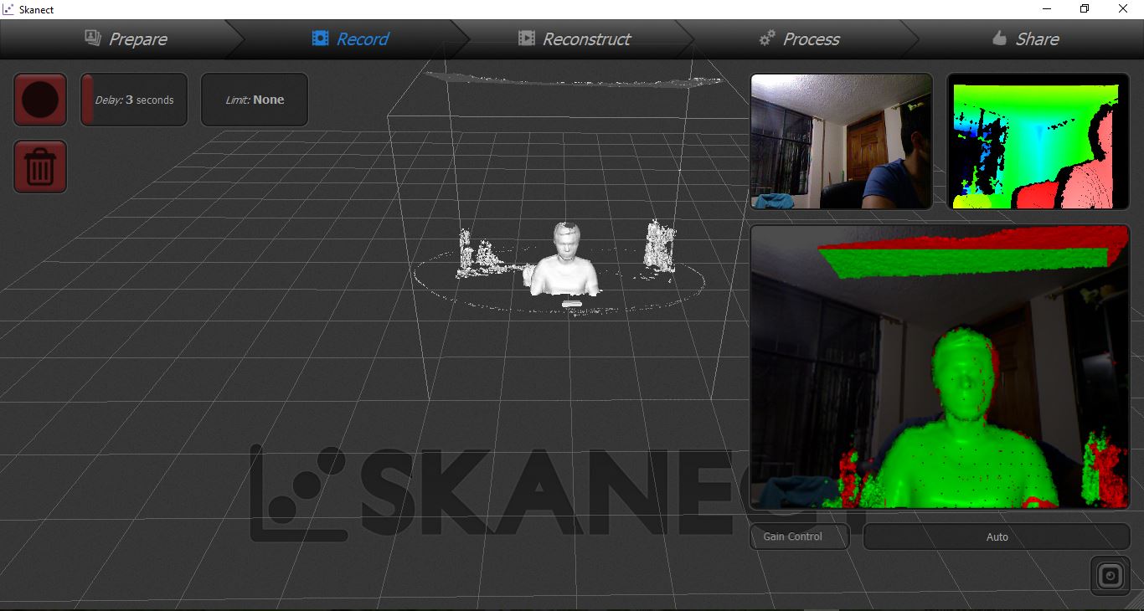Open the Auto gain dropdown

pos(997,537)
